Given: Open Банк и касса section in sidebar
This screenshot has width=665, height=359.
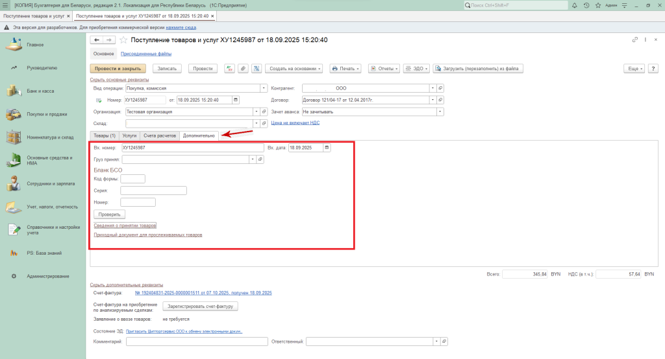Looking at the screenshot, I should 40,91.
